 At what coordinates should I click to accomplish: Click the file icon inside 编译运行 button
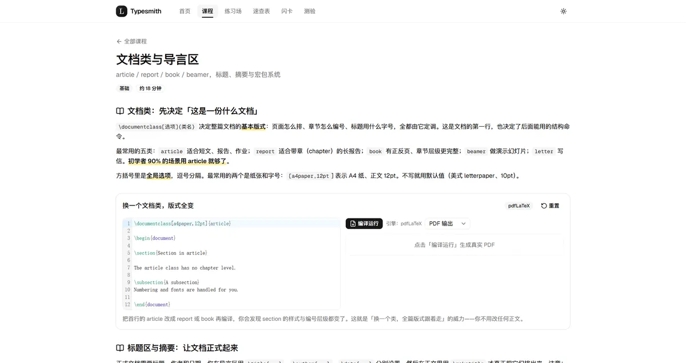click(x=353, y=224)
